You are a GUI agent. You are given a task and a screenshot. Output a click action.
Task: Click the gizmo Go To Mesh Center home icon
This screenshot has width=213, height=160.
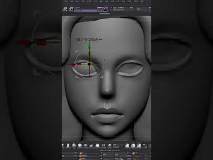click(89, 40)
